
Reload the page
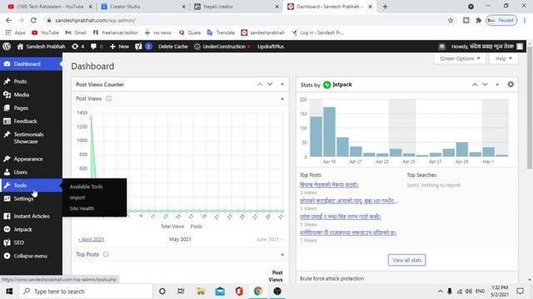click(33, 20)
